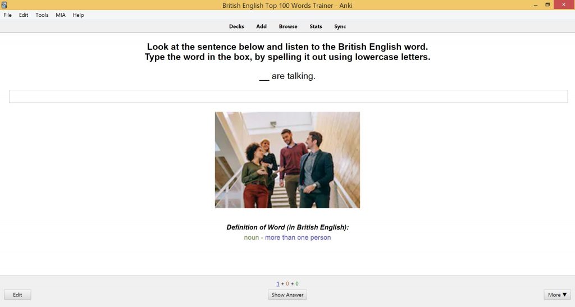Click the Anki app icon in title bar

click(4, 5)
